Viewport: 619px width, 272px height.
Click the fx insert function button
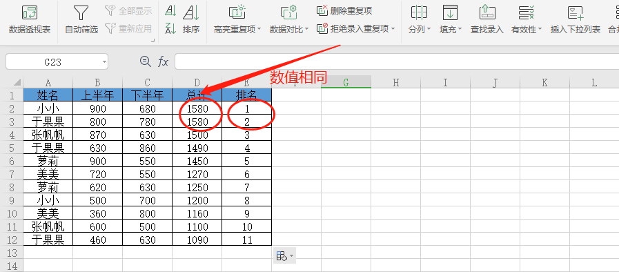coord(163,61)
